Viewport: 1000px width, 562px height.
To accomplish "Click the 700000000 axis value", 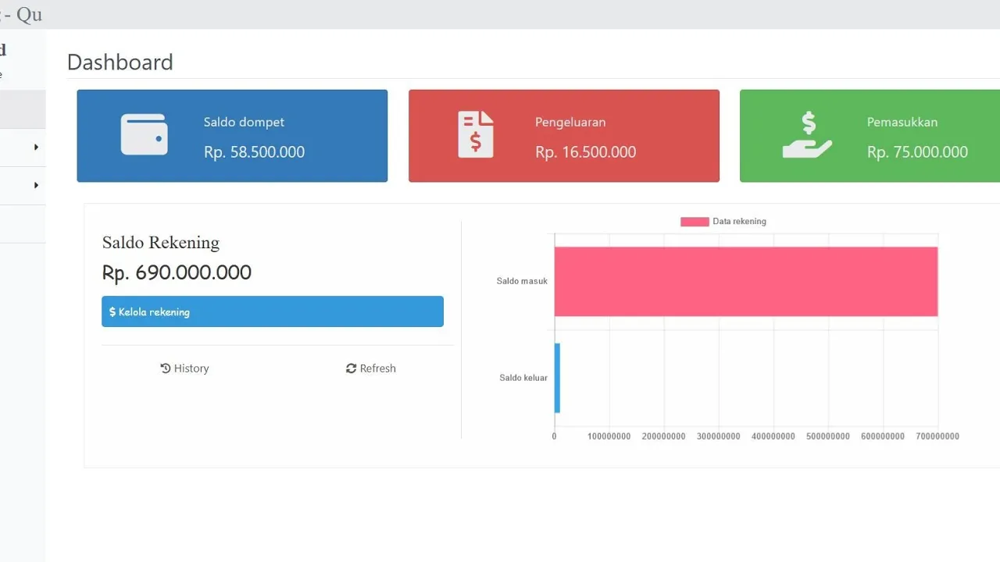I will coord(937,436).
